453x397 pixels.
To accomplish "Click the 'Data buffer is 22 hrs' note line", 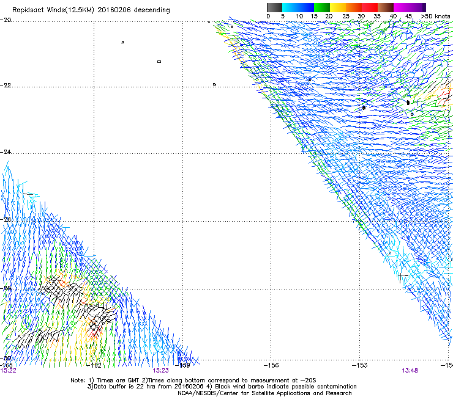I will pos(222,387).
